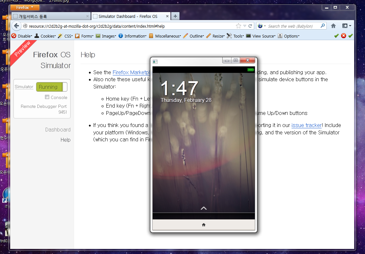
Task: Open the orange Firefox menu button
Action: coord(25,7)
